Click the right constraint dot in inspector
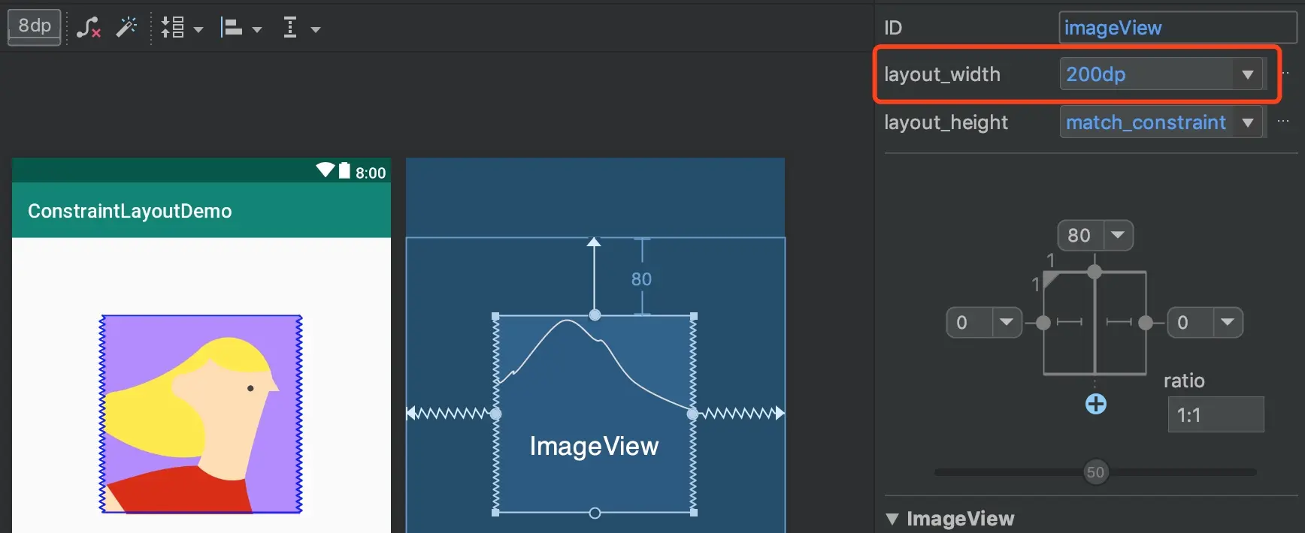The width and height of the screenshot is (1305, 533). click(1146, 323)
